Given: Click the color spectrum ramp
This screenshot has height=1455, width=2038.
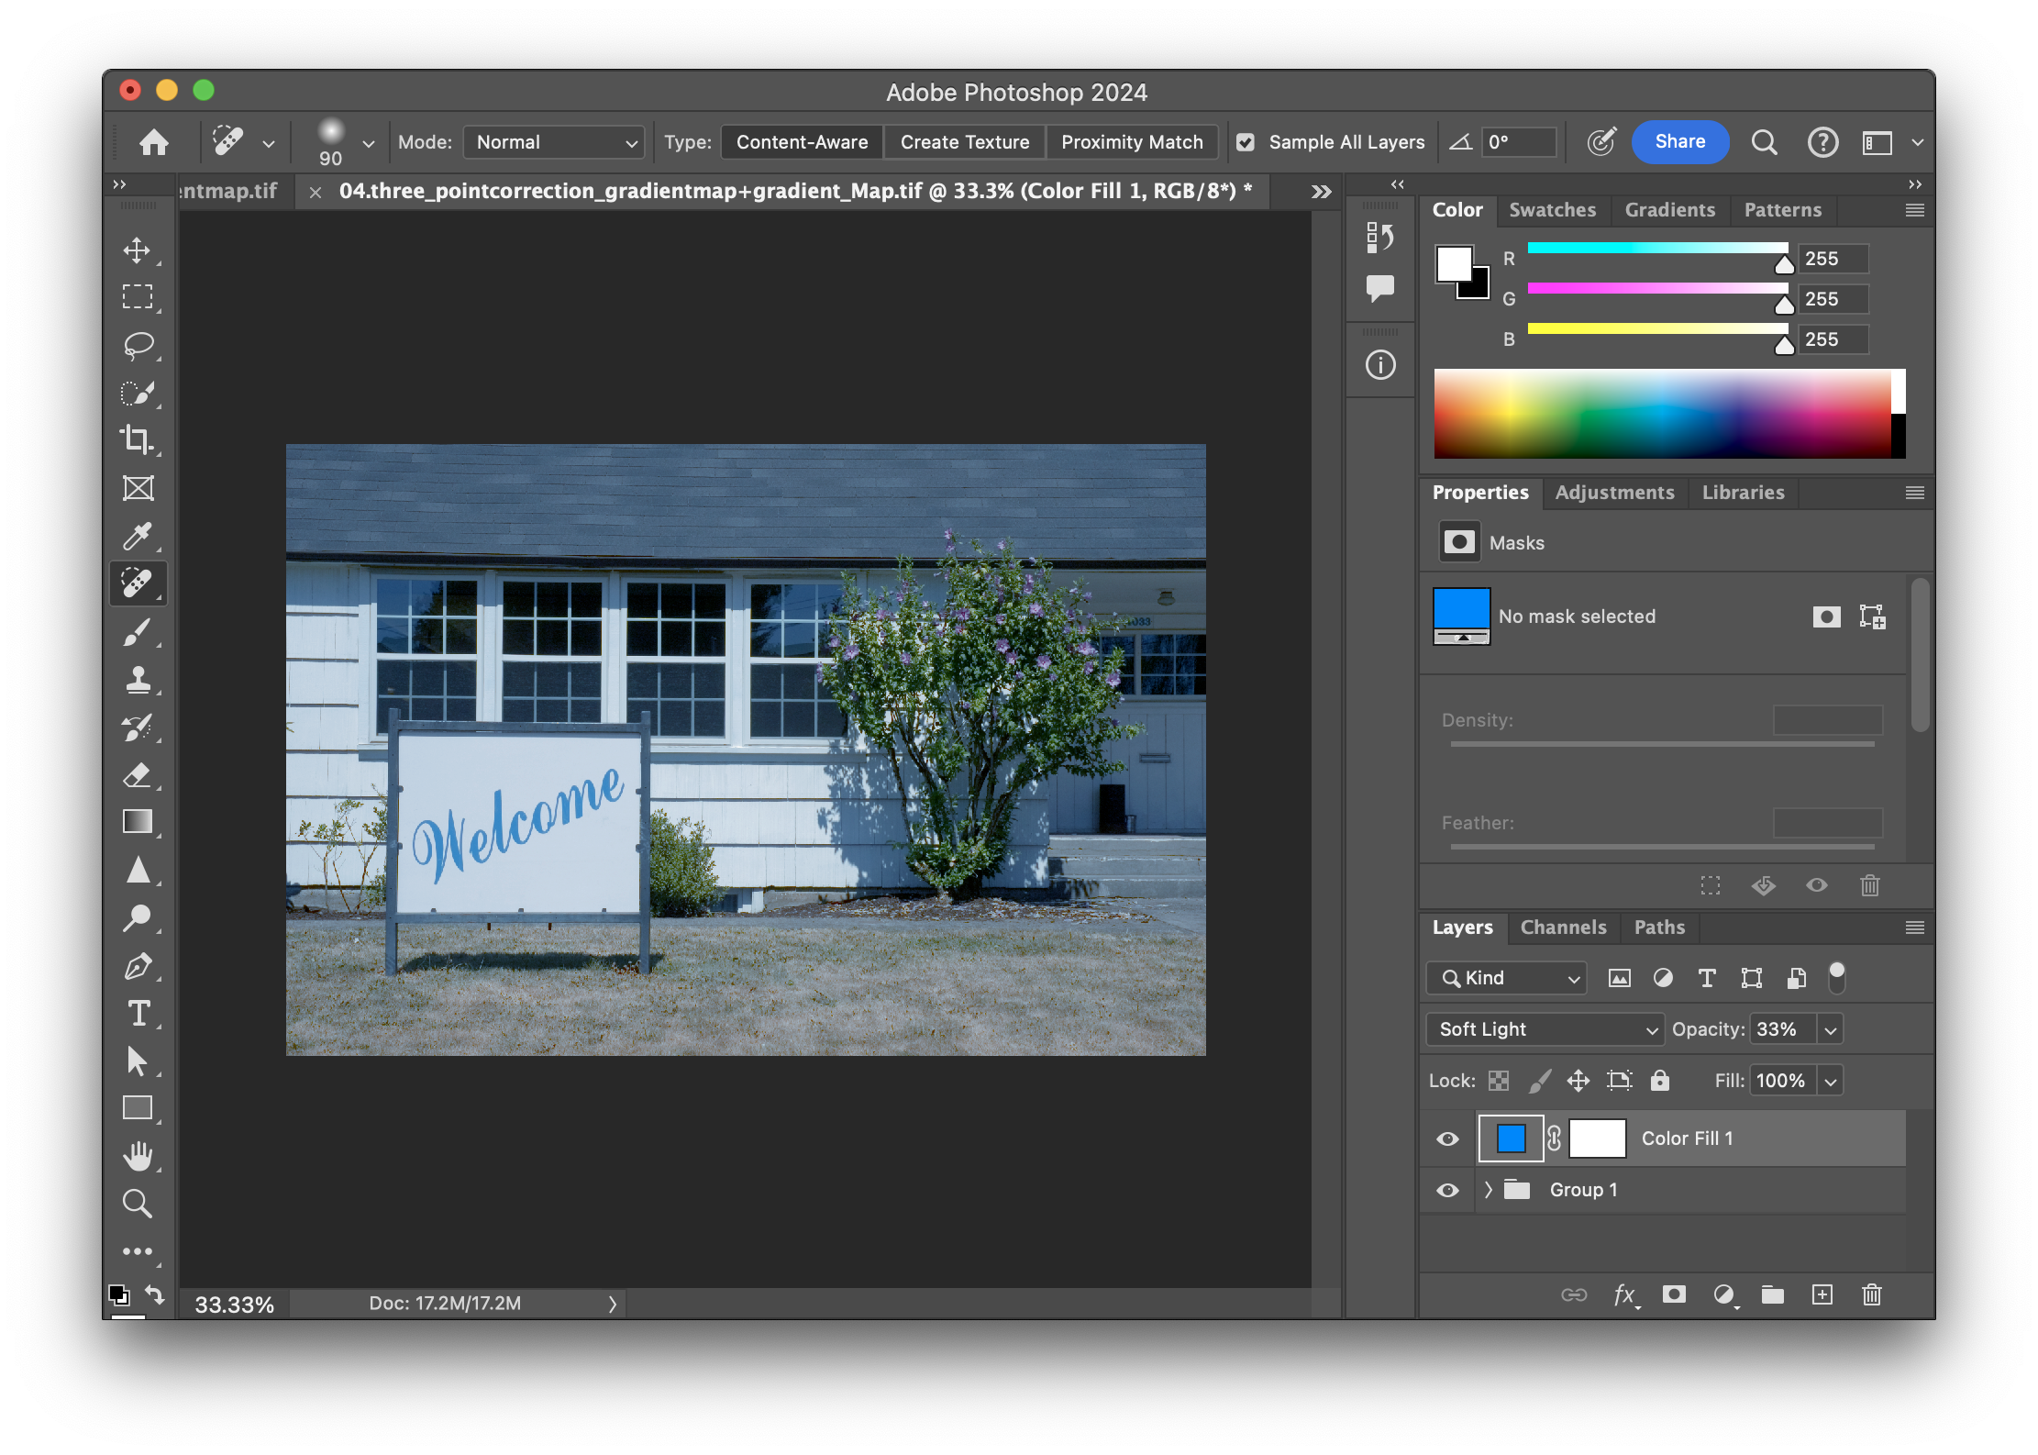Looking at the screenshot, I should 1662,413.
